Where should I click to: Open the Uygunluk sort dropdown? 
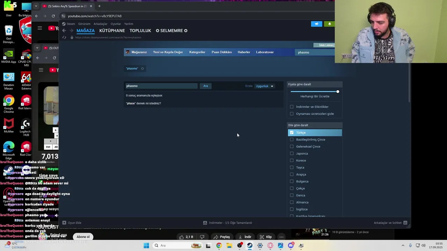coord(264,86)
